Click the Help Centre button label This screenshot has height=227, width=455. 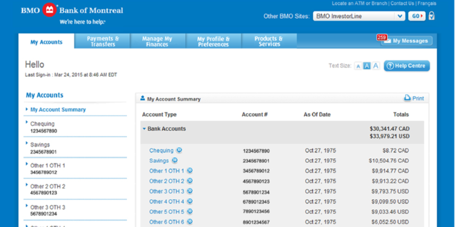click(x=410, y=66)
